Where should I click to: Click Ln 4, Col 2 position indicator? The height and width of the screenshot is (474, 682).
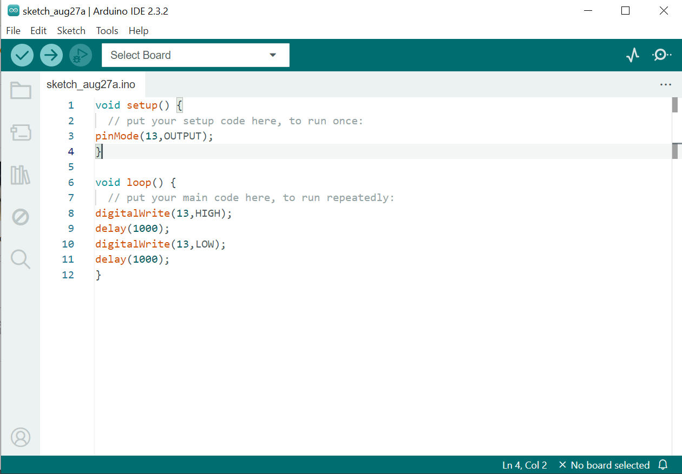[524, 465]
